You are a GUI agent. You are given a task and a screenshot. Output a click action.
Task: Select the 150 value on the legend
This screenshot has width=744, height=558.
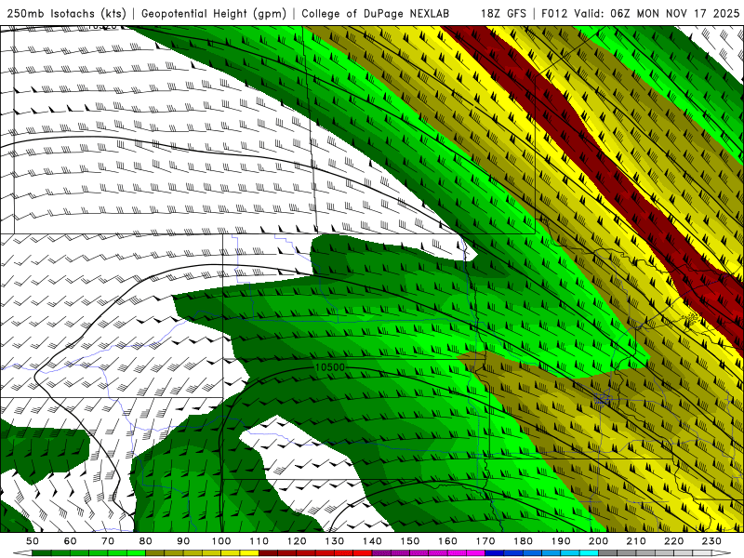click(410, 541)
